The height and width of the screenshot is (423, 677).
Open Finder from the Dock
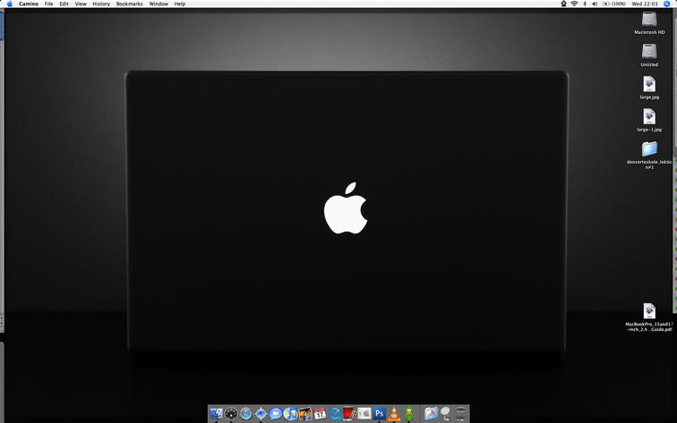pos(217,413)
